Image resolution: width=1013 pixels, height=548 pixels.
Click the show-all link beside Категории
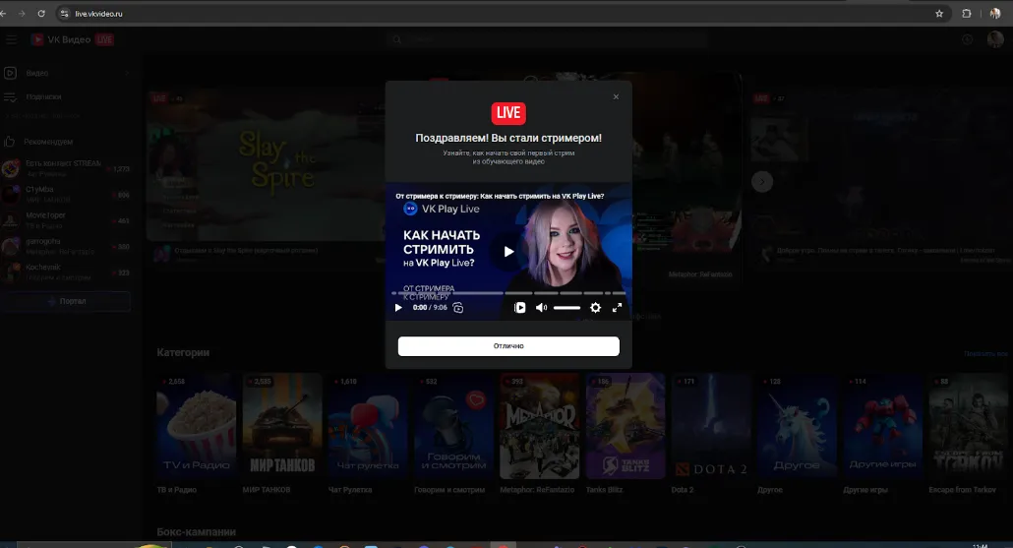coord(985,353)
